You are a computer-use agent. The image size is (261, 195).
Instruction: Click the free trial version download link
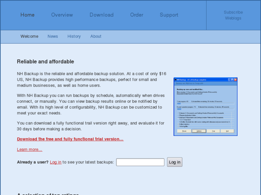(x=70, y=139)
